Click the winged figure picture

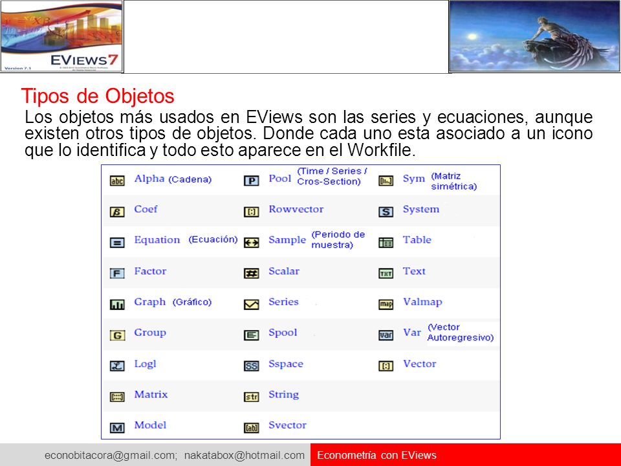tap(535, 36)
